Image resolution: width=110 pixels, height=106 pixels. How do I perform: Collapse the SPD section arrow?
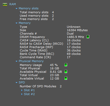(x=16, y=83)
